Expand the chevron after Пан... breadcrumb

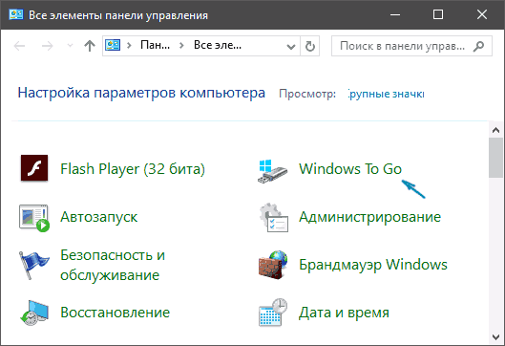click(x=181, y=46)
